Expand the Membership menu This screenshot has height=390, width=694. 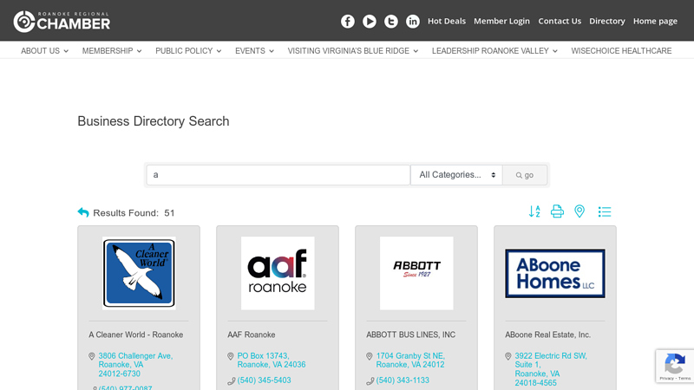[112, 51]
